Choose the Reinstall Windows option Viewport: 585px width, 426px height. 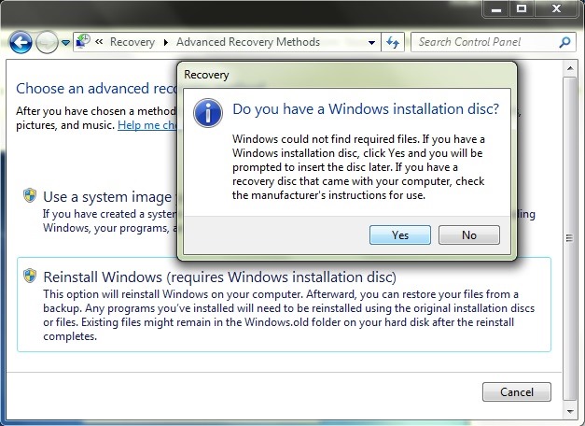click(284, 305)
